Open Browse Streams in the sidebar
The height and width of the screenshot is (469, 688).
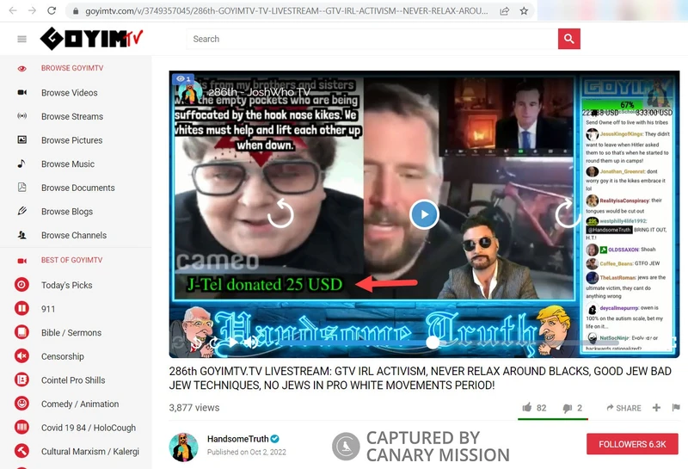click(71, 117)
